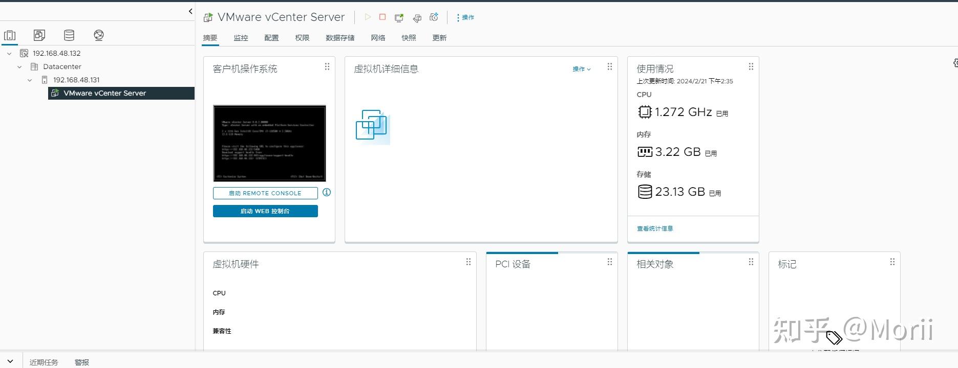Expand the bottom tasks panel chevron
This screenshot has height=368, width=958.
point(11,362)
